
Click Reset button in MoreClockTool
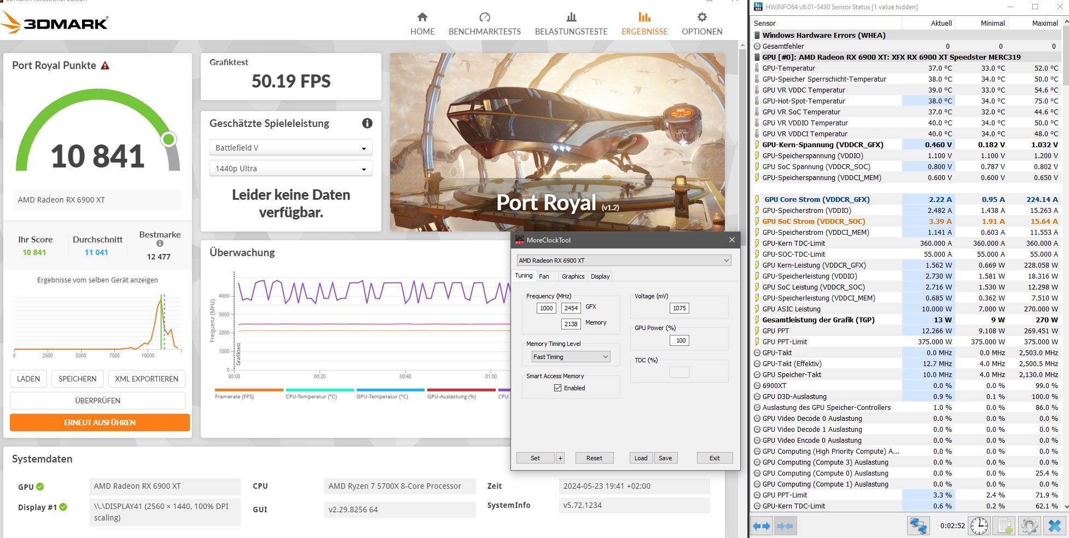[594, 458]
